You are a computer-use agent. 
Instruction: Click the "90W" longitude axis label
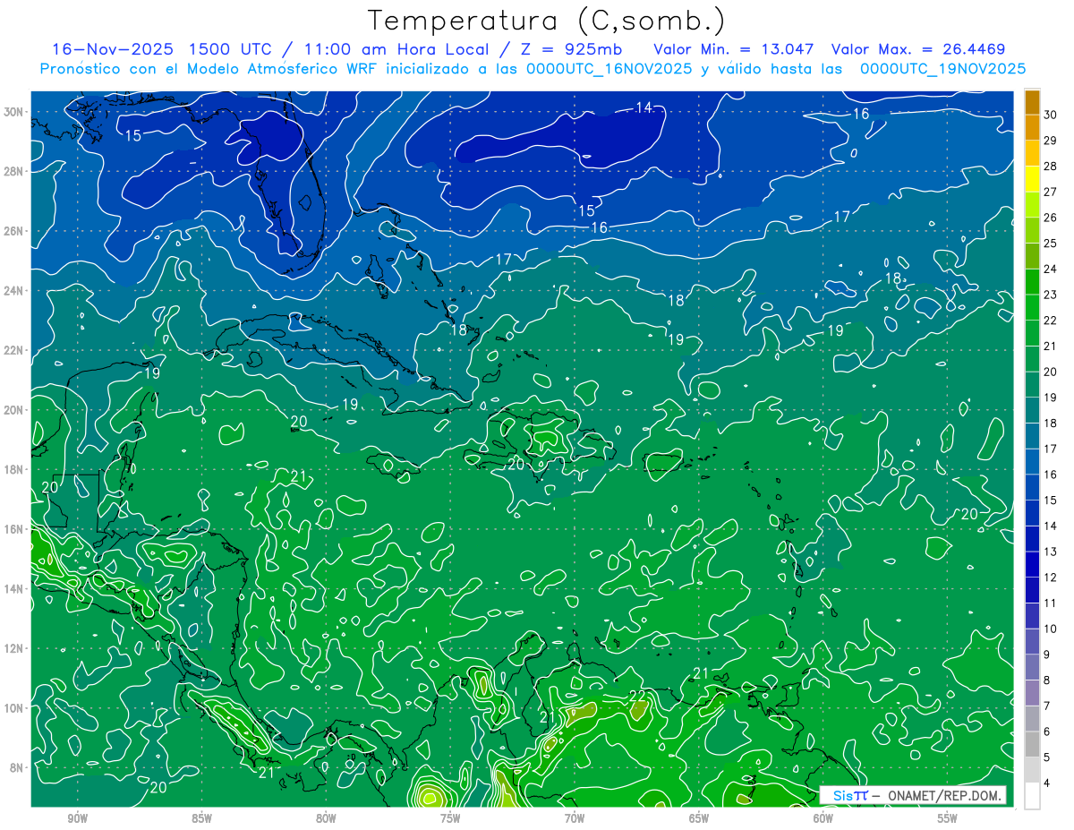[x=77, y=818]
